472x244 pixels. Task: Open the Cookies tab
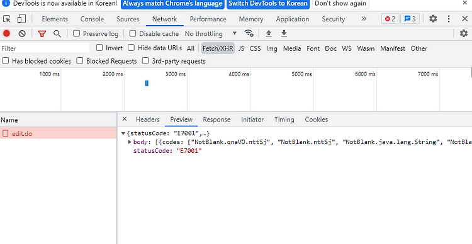click(317, 119)
